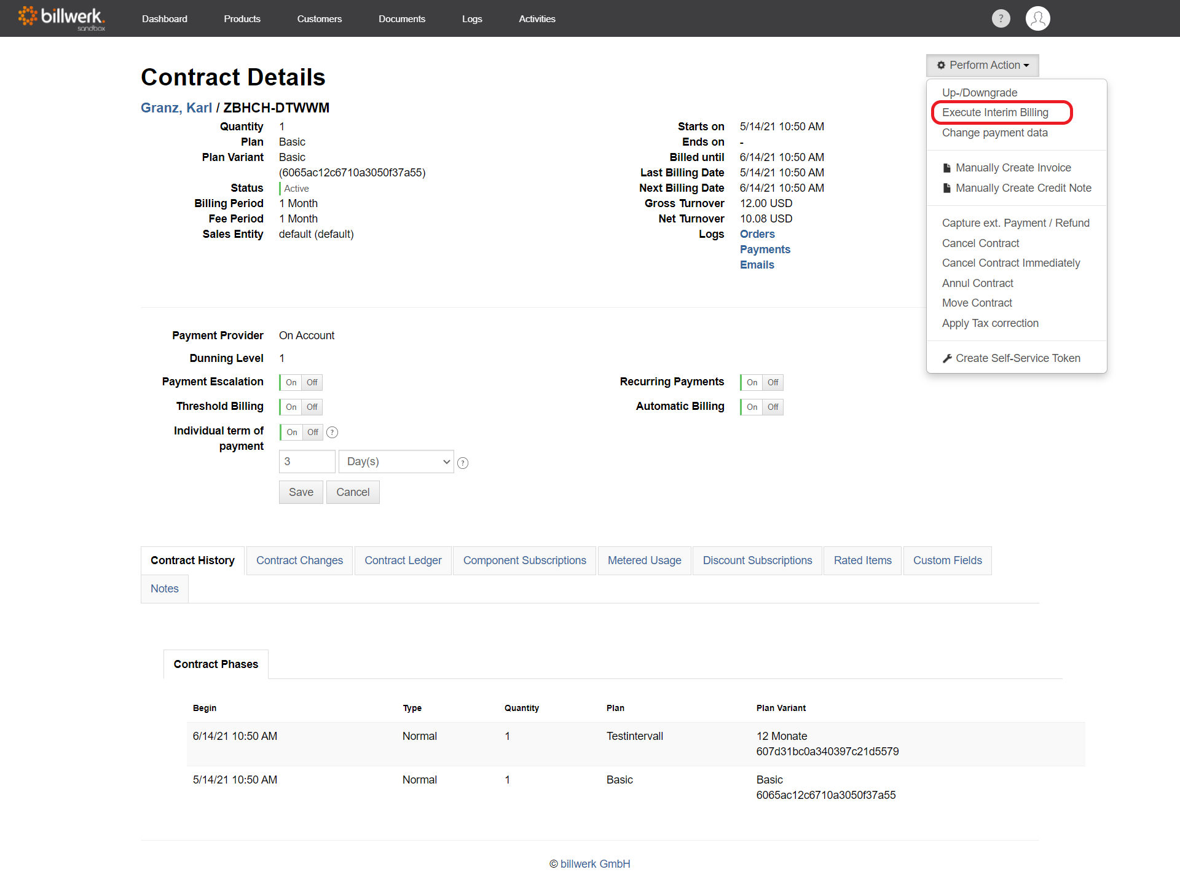Choose Cancel Contract Immediately
This screenshot has width=1180, height=880.
1011,263
